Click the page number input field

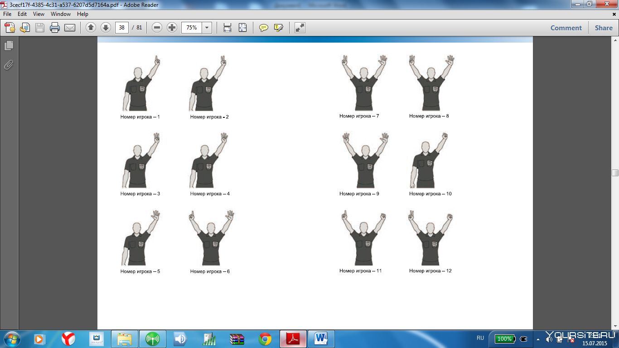tap(121, 28)
